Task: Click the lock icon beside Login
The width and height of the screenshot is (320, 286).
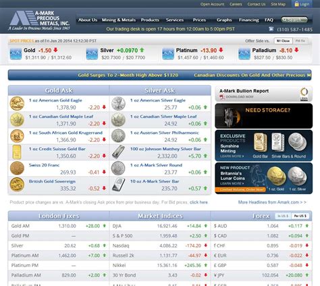Action: point(296,4)
